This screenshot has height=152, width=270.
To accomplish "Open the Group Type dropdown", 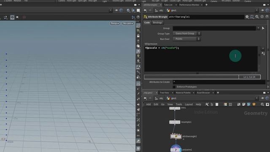I will pyautogui.click(x=187, y=33).
